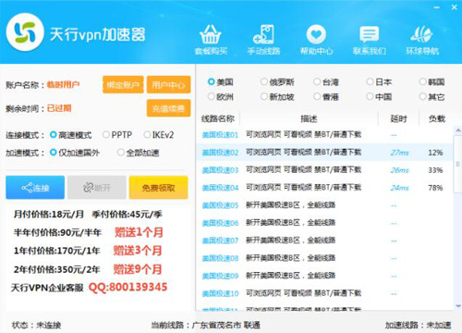The height and width of the screenshot is (333, 462).
Task: Click the 广东省茂名市 联通 current line text
Action: 226,325
